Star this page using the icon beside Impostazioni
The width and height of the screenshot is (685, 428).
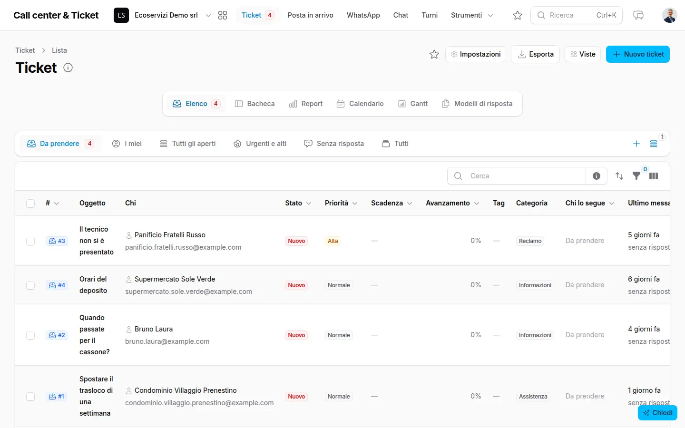[434, 54]
